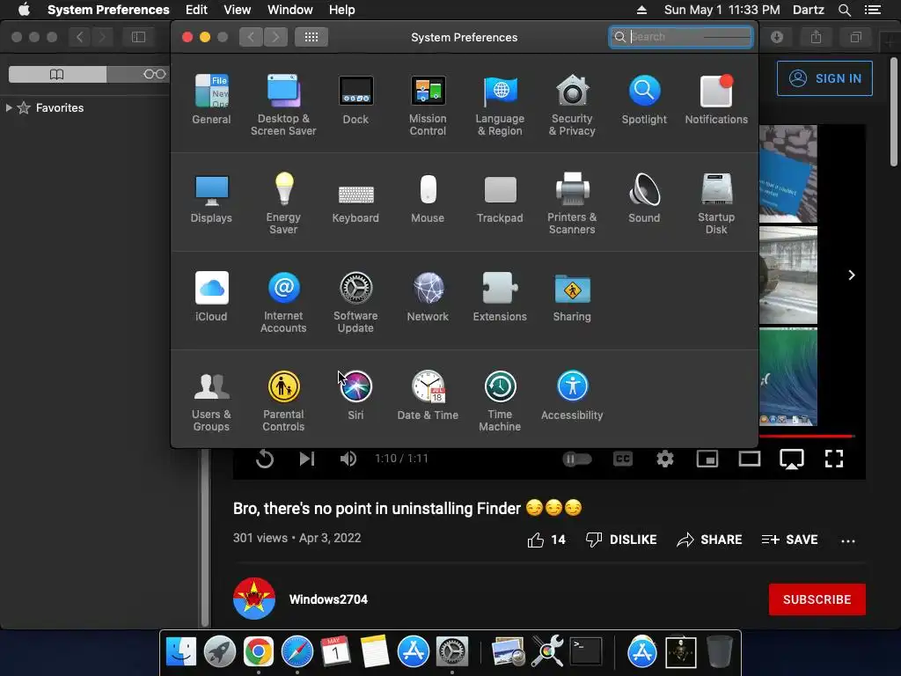Show next suggested videos with arrow
Image resolution: width=901 pixels, height=676 pixels.
point(852,276)
